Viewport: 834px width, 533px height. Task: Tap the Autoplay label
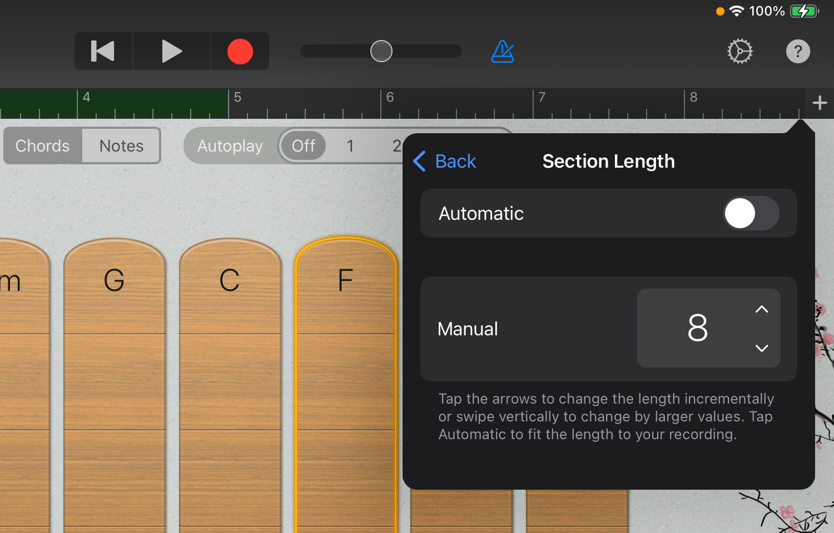[x=230, y=145]
